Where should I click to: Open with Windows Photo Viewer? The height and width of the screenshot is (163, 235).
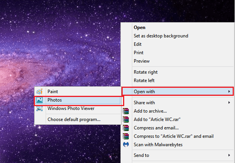(x=78, y=108)
